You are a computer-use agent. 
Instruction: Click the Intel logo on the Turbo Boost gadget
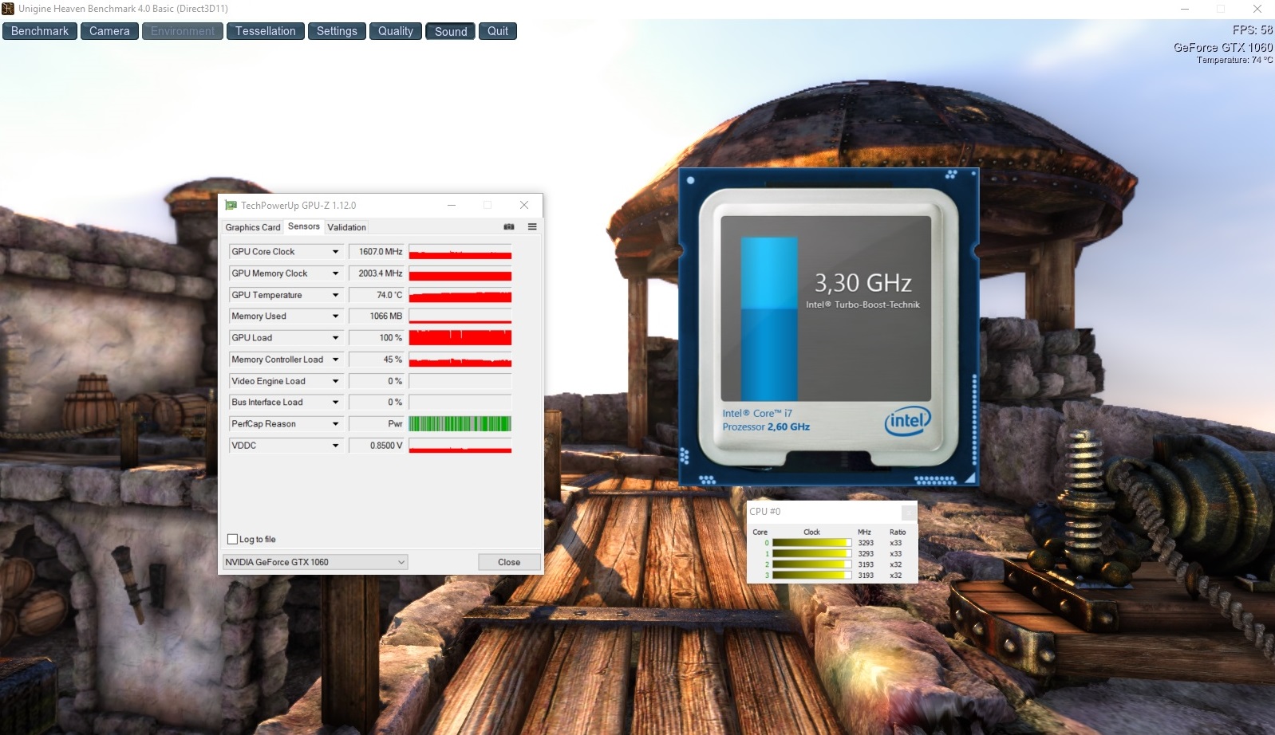[907, 421]
